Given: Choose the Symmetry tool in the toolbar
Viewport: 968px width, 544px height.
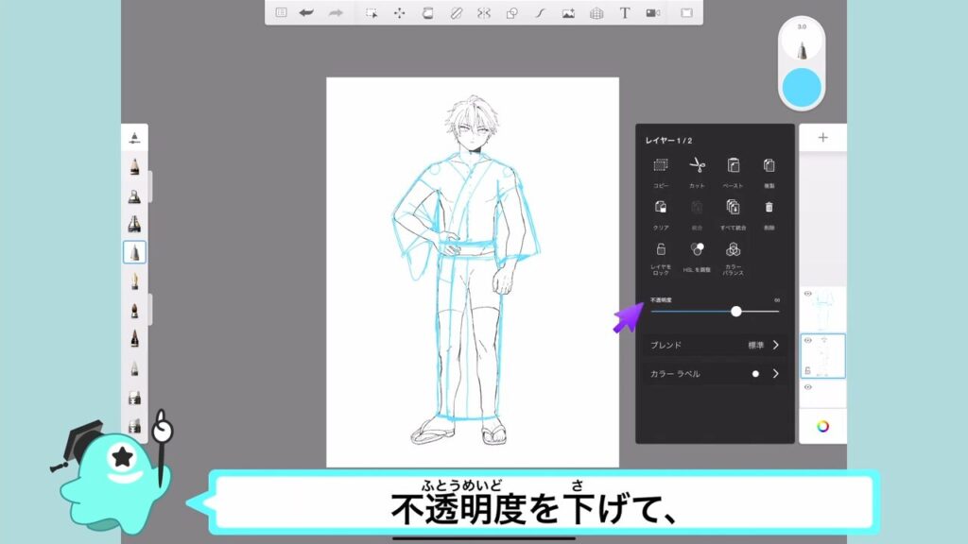Looking at the screenshot, I should [x=483, y=13].
